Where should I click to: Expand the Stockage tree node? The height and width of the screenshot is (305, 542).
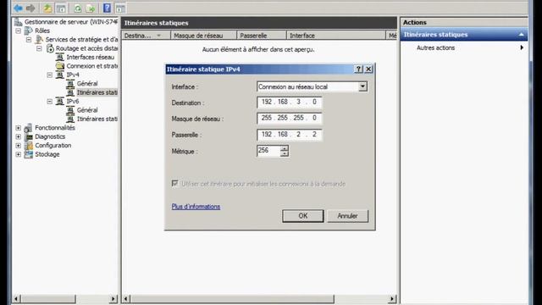[19, 154]
